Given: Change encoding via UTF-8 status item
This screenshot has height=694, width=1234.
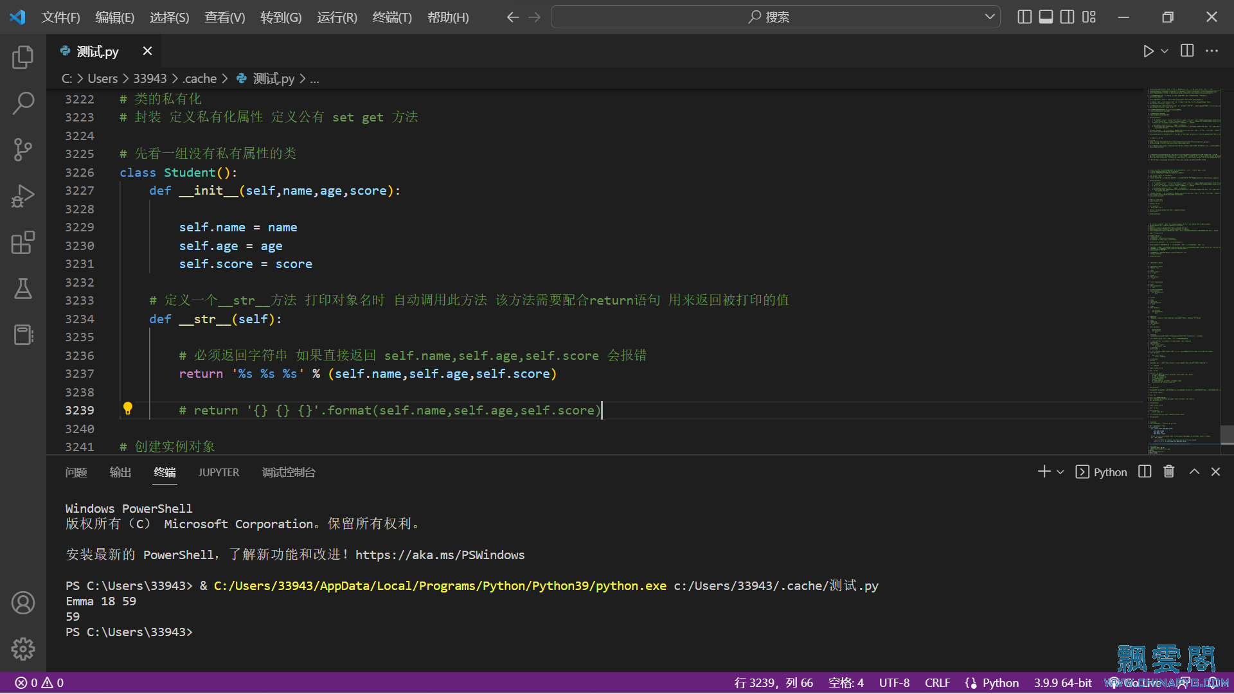Looking at the screenshot, I should pyautogui.click(x=894, y=682).
